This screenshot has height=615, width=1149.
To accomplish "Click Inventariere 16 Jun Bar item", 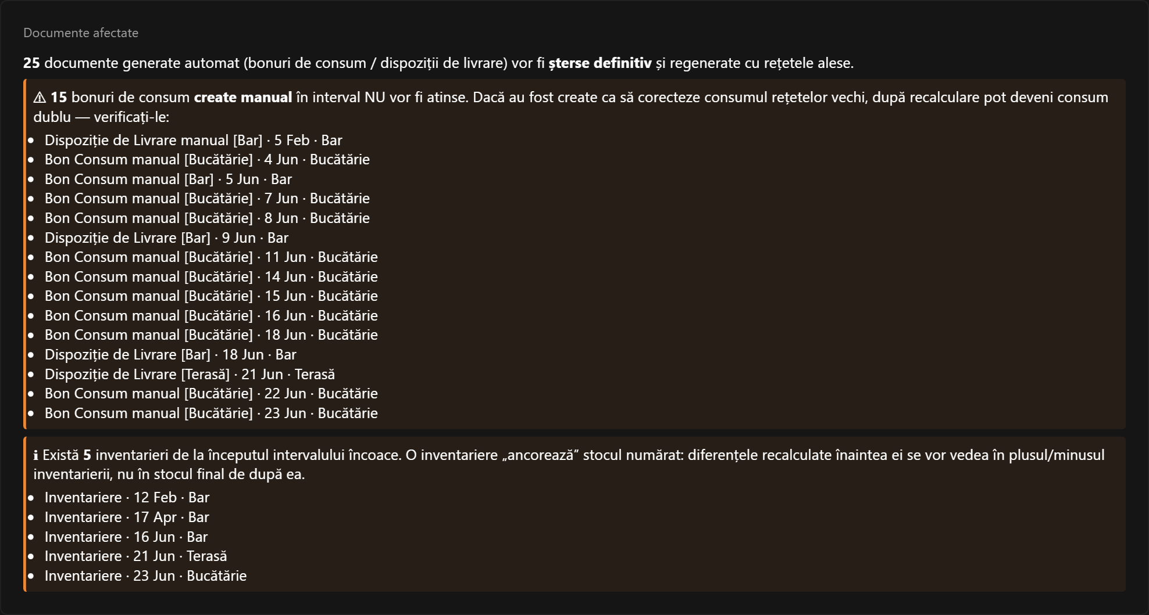I will pyautogui.click(x=126, y=537).
